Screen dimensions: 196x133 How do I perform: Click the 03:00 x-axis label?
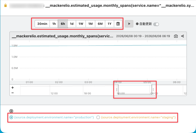coord(88,82)
